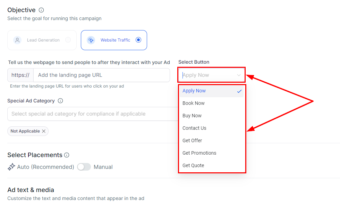The image size is (340, 209).
Task: Click the Lead Generation person icon
Action: 17,40
